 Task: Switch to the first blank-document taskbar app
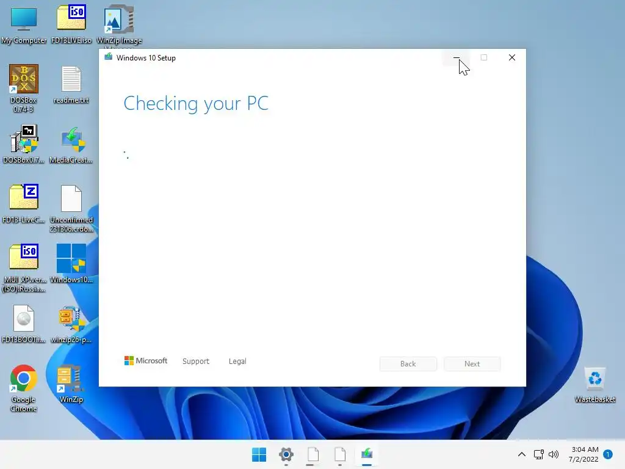click(313, 454)
